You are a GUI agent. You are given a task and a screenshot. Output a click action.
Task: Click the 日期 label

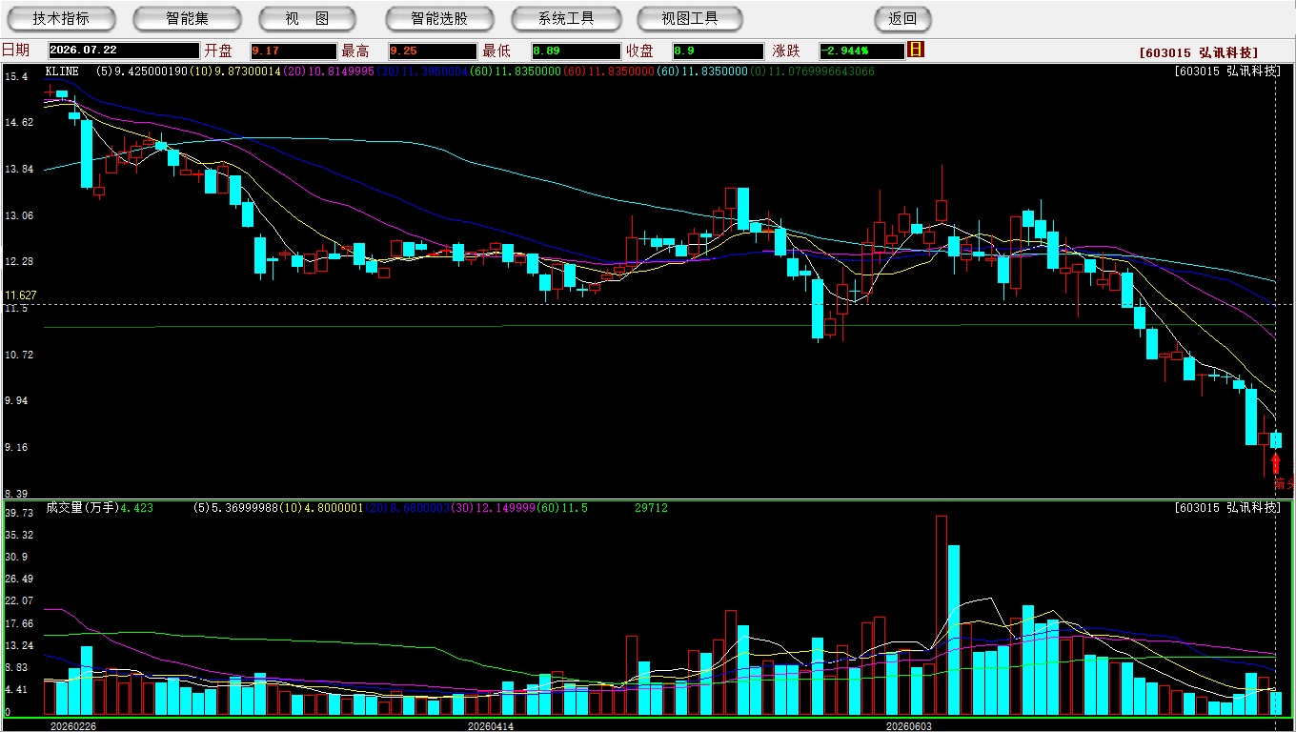[x=15, y=51]
